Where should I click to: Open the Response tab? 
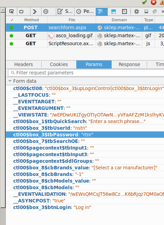pos(129,64)
